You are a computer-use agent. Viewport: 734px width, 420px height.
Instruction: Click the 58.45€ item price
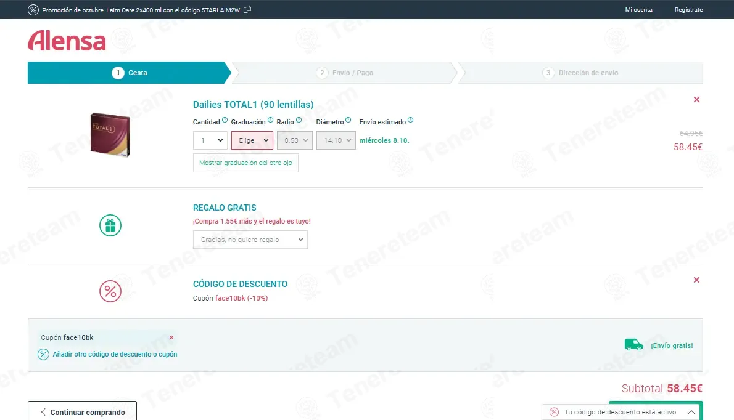[688, 147]
